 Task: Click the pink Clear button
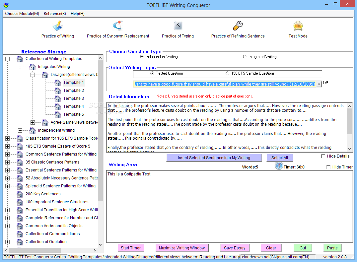[271, 248]
